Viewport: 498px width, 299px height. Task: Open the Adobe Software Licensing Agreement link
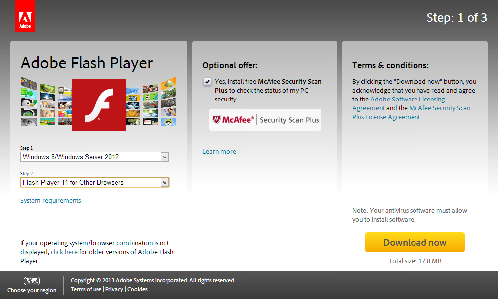point(399,103)
